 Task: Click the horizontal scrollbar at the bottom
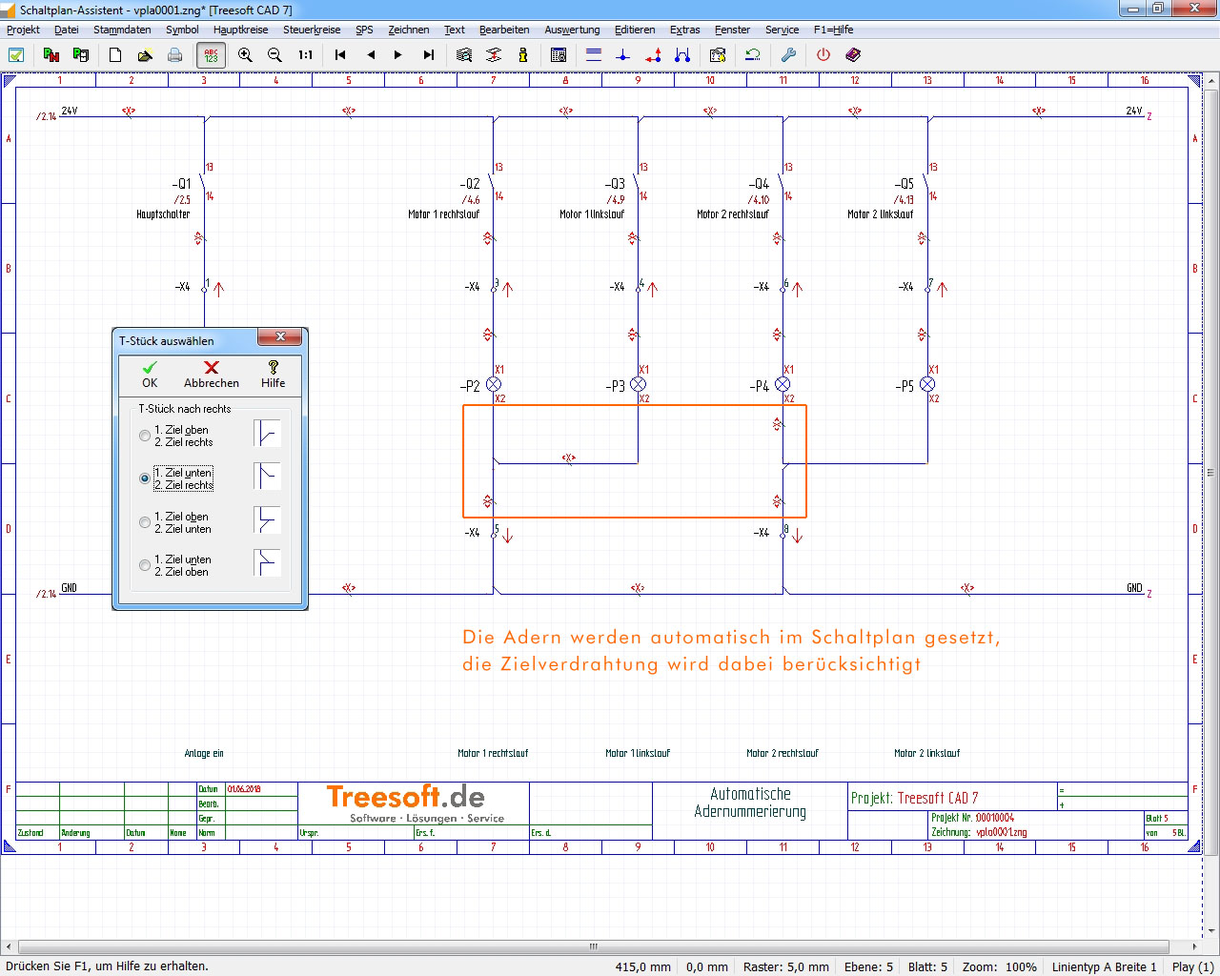[x=593, y=946]
